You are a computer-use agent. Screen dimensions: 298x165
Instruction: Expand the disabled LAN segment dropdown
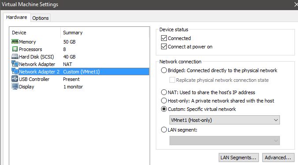[224, 140]
